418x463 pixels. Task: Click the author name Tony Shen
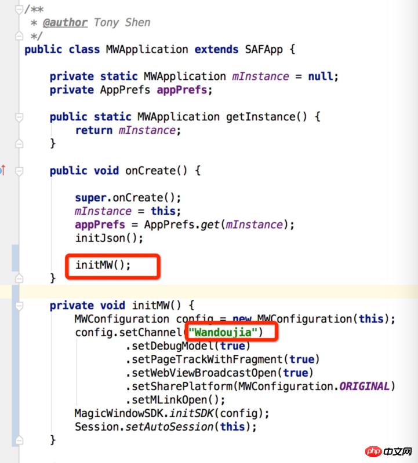point(122,23)
